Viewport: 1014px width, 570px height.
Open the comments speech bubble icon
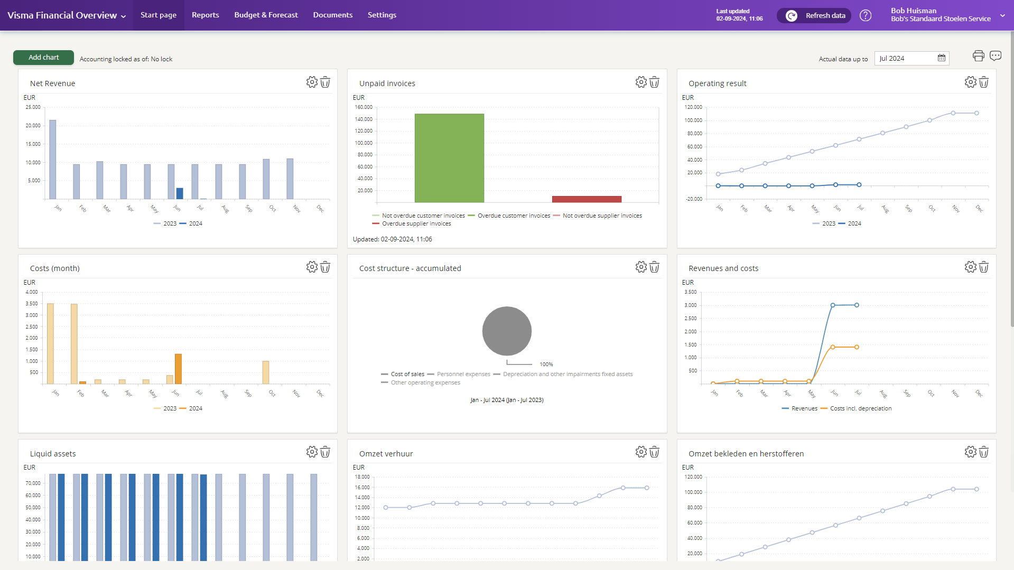pos(996,56)
